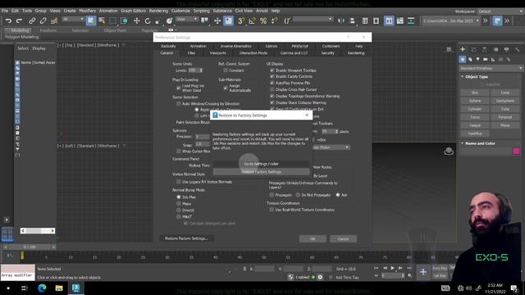This screenshot has height=295, width=525.
Task: Toggle Percent Snap icon
Action: click(x=263, y=20)
